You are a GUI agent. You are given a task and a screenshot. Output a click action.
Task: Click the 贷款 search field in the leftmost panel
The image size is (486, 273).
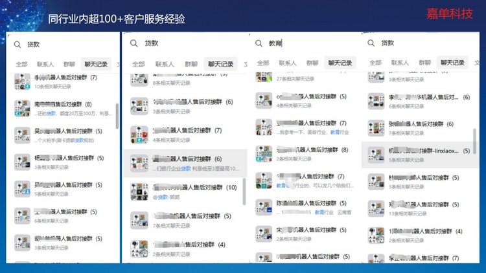coord(65,45)
